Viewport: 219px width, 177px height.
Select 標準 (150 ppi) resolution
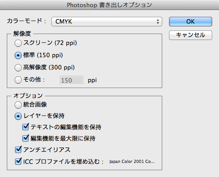tap(18, 55)
